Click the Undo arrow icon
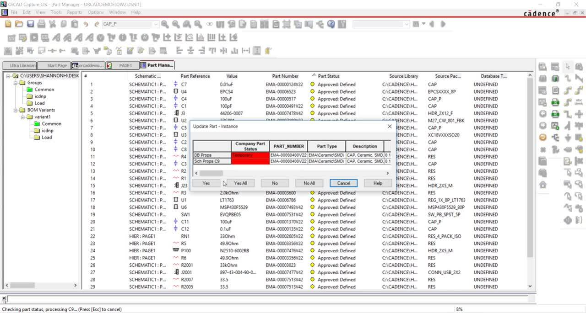The width and height of the screenshot is (586, 313). (86, 24)
